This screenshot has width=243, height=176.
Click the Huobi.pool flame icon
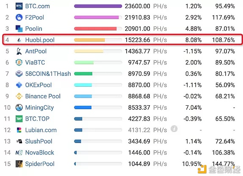(19, 40)
